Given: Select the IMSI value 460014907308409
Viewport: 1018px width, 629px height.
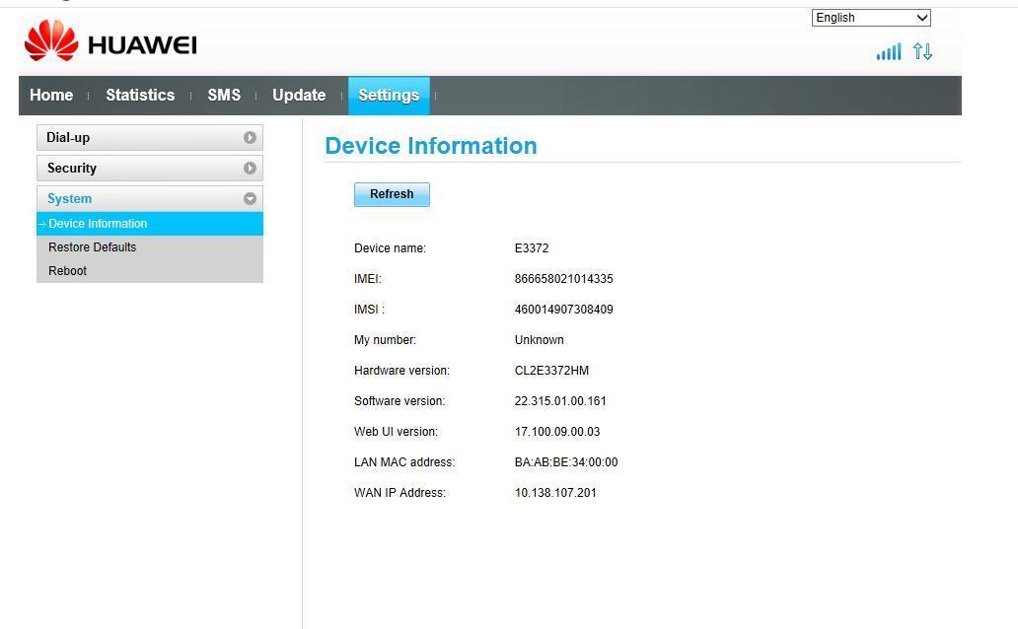Looking at the screenshot, I should click(x=563, y=309).
